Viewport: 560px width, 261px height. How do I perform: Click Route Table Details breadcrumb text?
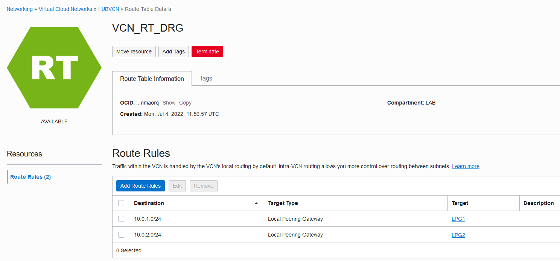pyautogui.click(x=148, y=9)
